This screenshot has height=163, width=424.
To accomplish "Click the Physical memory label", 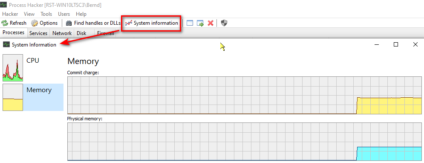I will click(x=85, y=119).
